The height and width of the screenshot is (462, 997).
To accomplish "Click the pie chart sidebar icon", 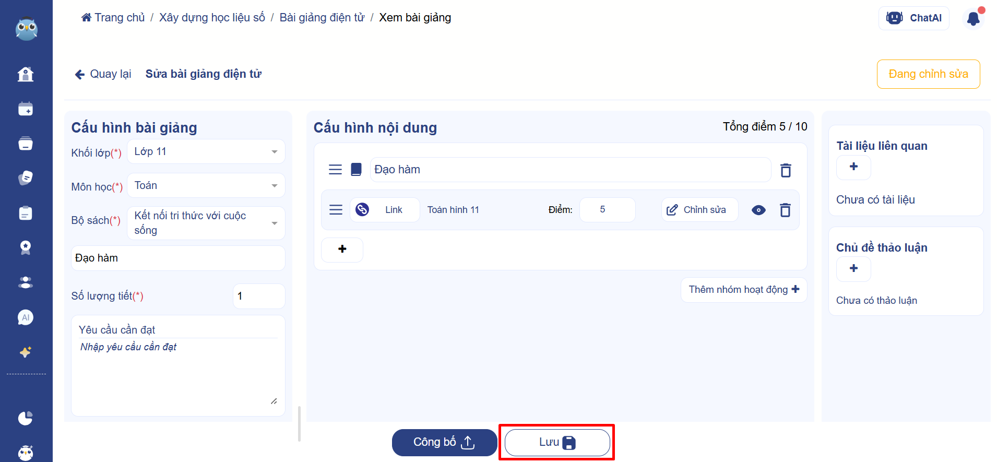I will pyautogui.click(x=26, y=418).
